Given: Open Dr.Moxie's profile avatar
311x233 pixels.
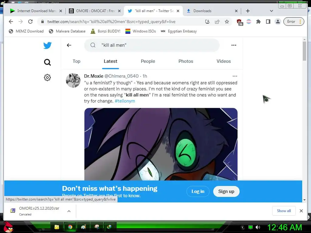Looking at the screenshot, I should coord(73,80).
